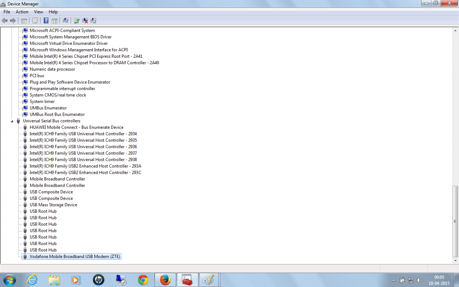Select Vodafone Mobile Broadband USB Modem (ZTE)
The height and width of the screenshot is (287, 459).
[x=75, y=256]
